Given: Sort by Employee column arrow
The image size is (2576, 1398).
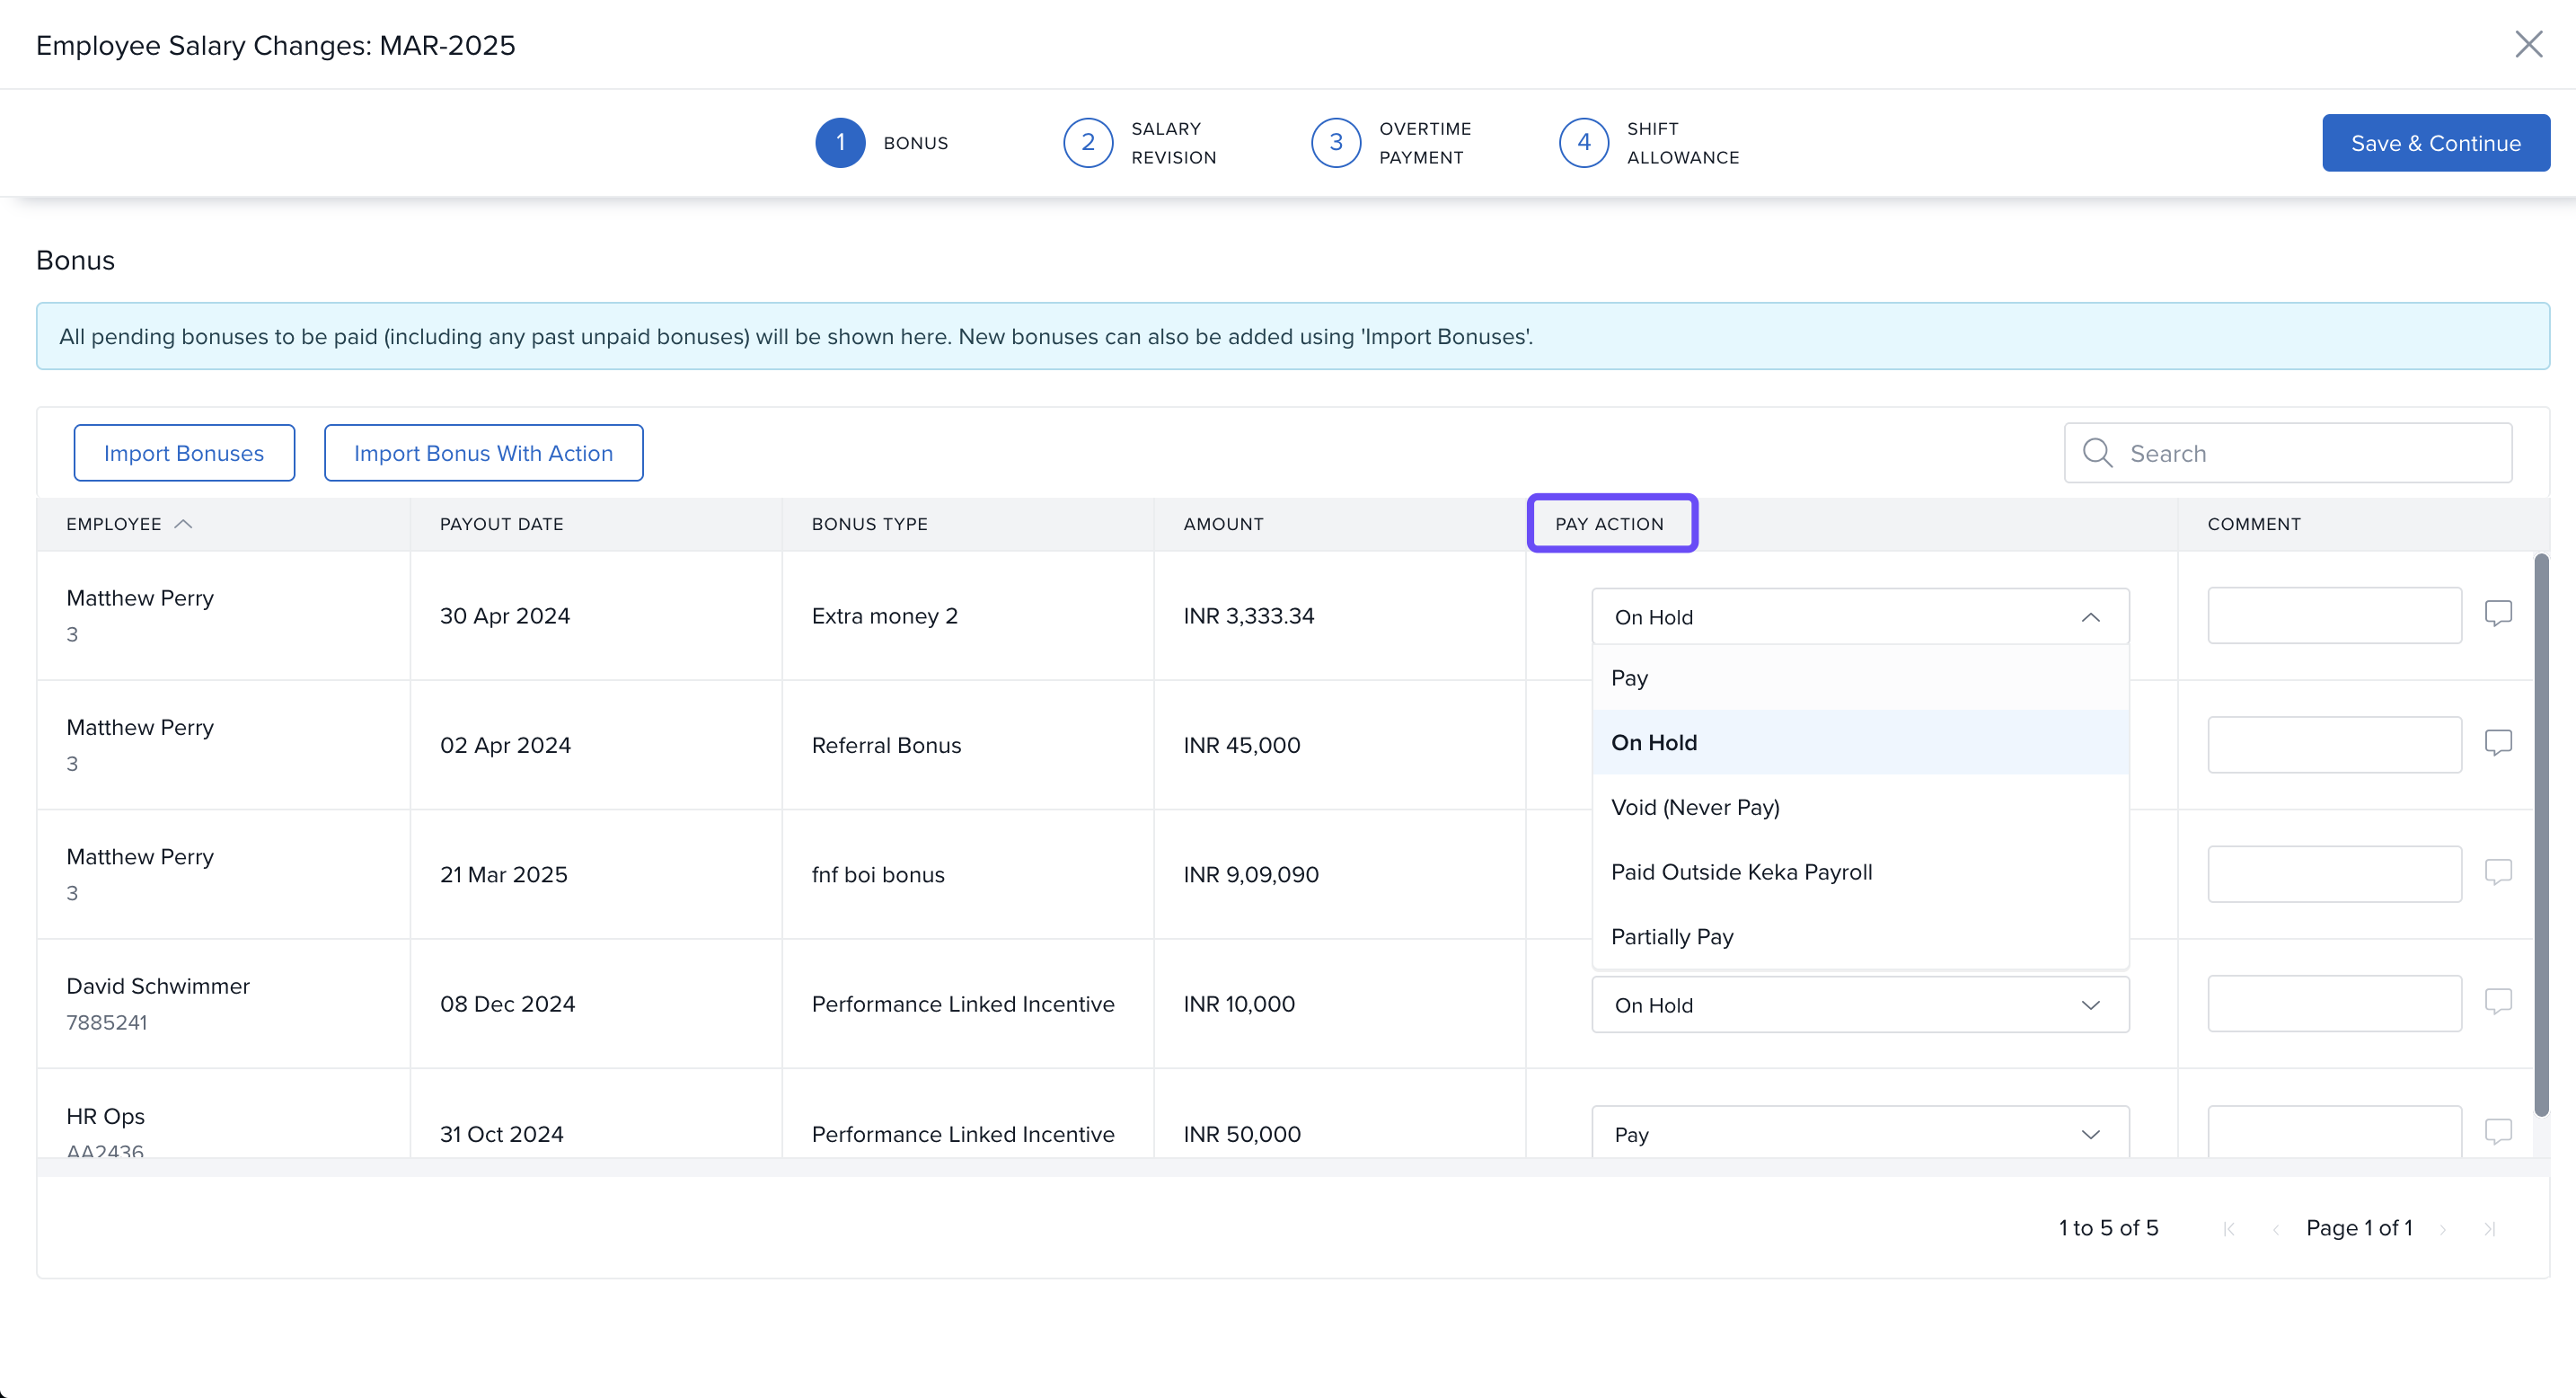Looking at the screenshot, I should [x=183, y=524].
